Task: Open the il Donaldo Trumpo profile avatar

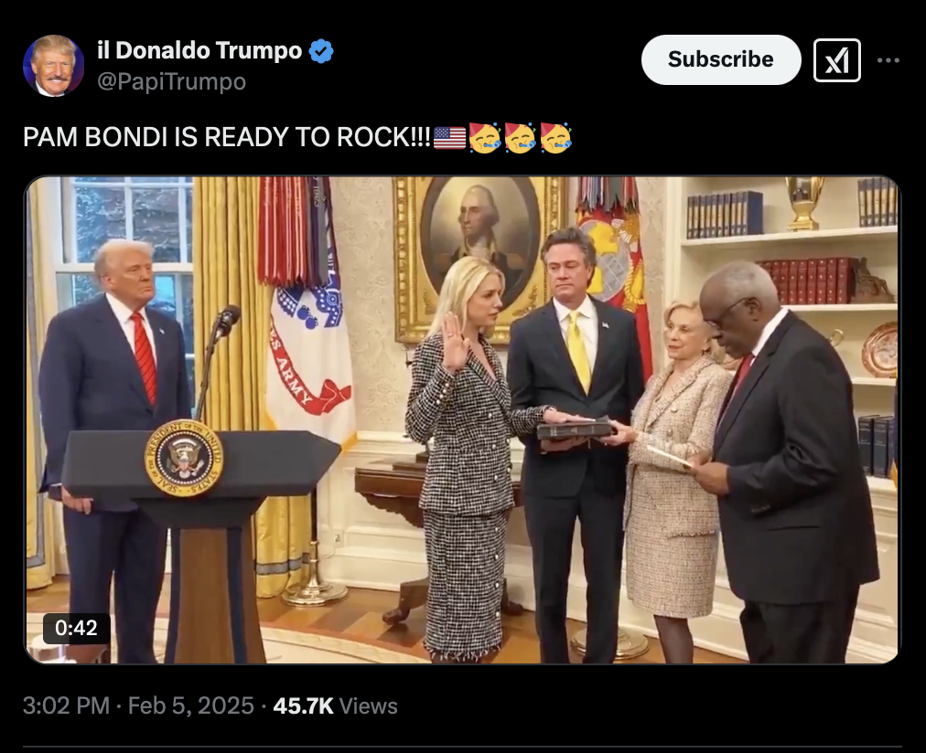Action: pyautogui.click(x=54, y=65)
